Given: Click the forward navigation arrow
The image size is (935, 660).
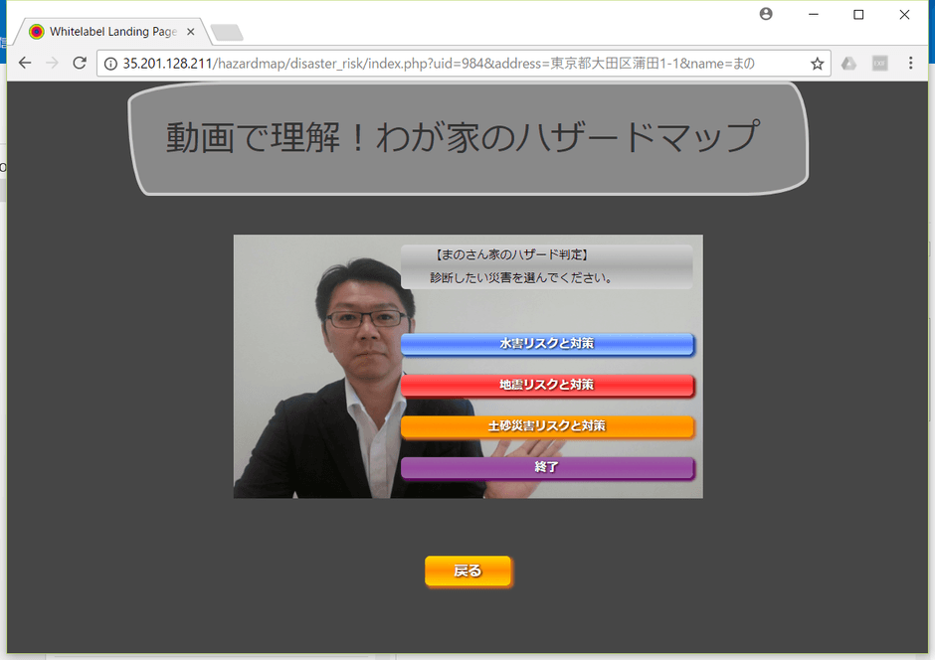Looking at the screenshot, I should click(x=52, y=63).
